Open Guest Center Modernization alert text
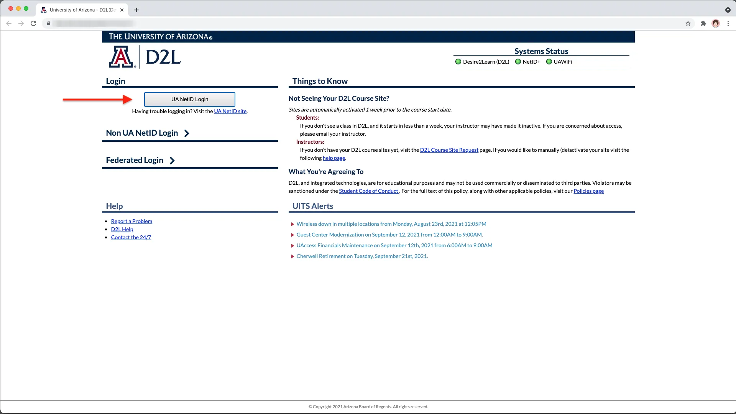The width and height of the screenshot is (736, 414). tap(389, 235)
